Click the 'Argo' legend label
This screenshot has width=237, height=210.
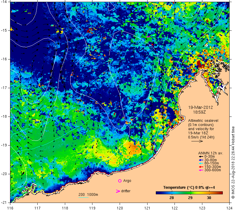pos(127,181)
